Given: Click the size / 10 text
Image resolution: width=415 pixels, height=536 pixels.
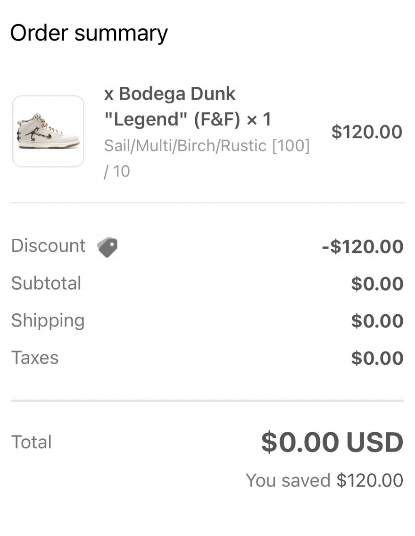Looking at the screenshot, I should 117,171.
